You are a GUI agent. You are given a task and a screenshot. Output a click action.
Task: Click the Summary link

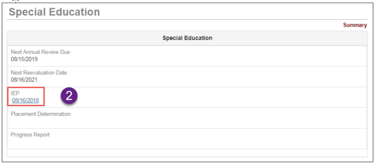coord(355,25)
